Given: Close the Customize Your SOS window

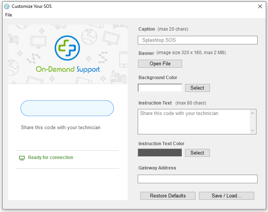Looking at the screenshot, I should coord(260,6).
